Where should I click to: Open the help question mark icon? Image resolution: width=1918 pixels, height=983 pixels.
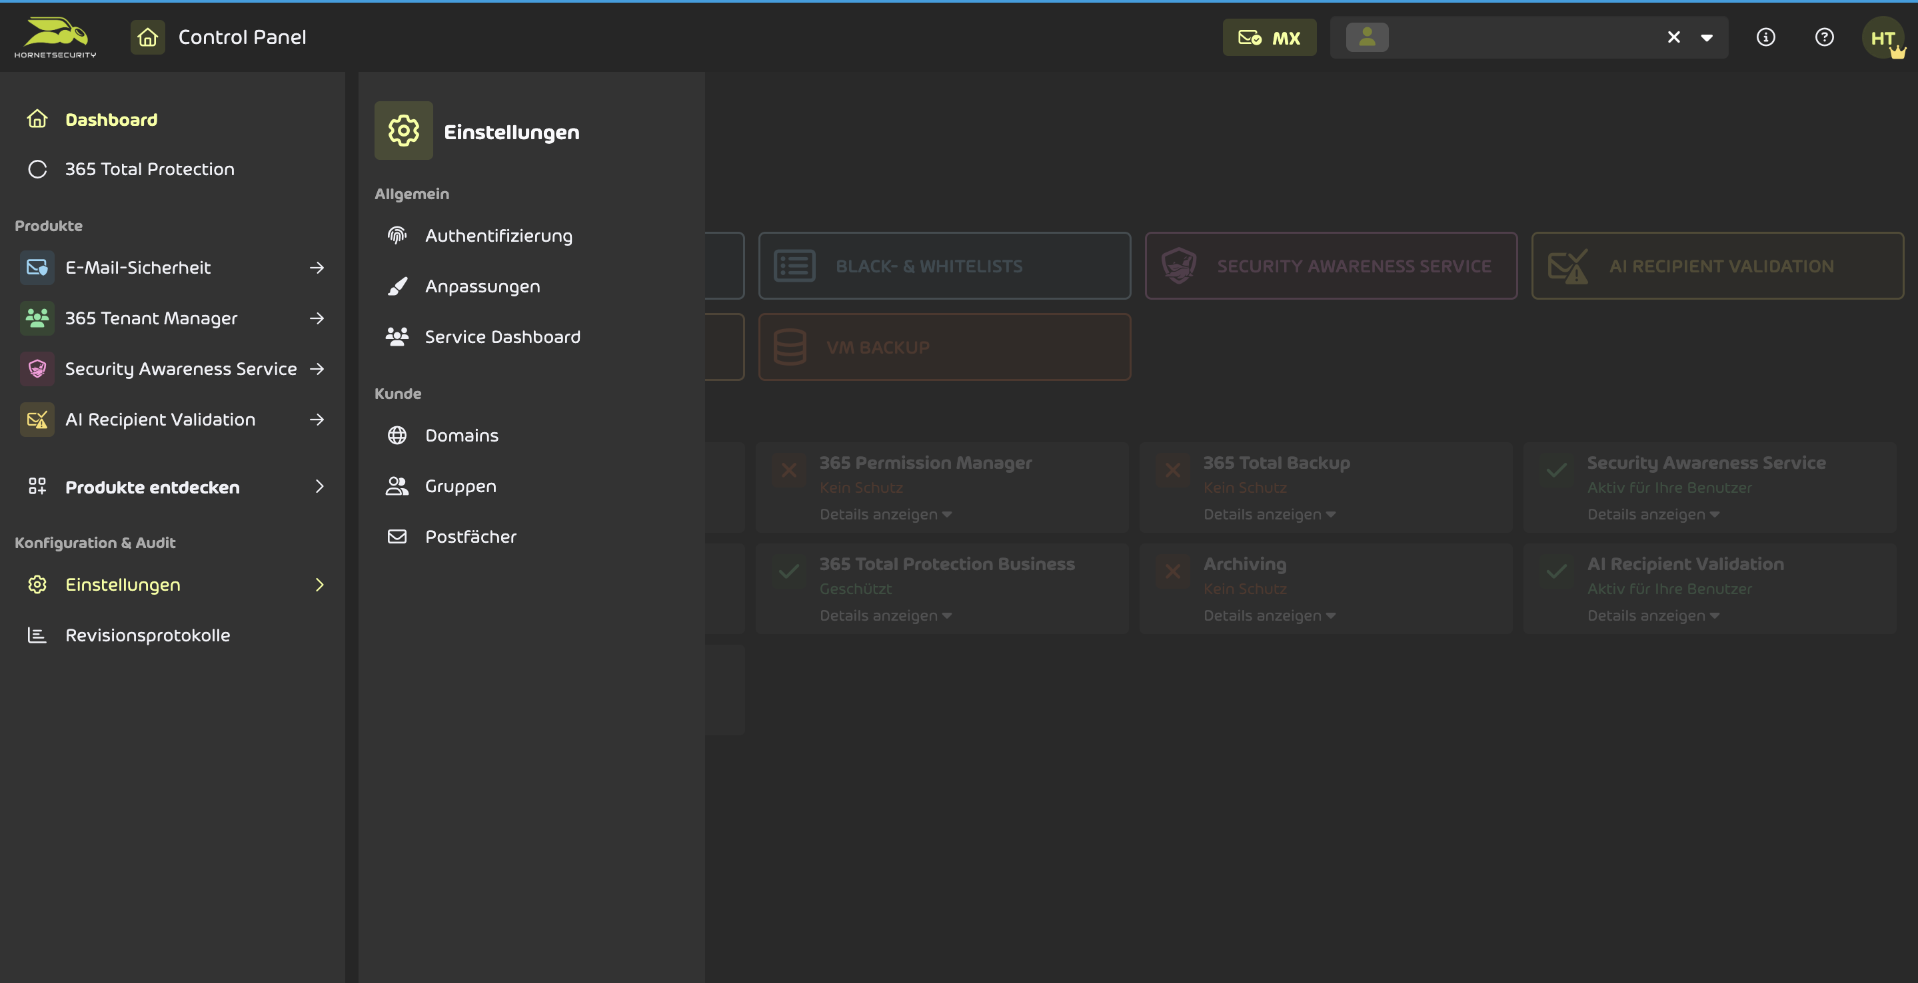[1824, 37]
